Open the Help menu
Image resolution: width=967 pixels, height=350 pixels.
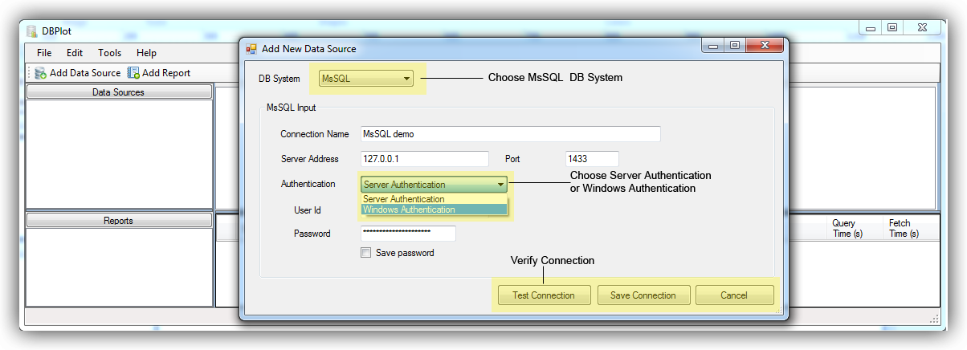146,53
